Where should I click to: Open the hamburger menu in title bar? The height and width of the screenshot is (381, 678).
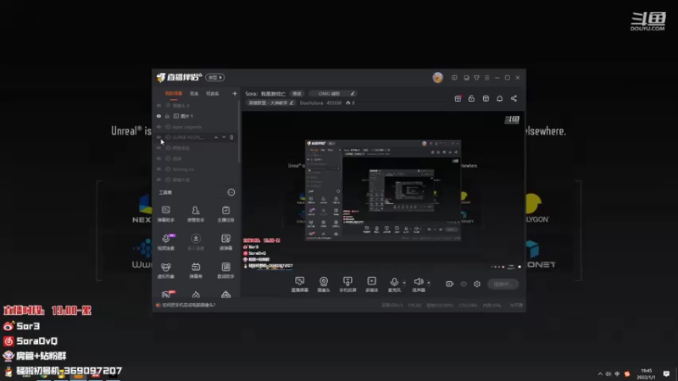[486, 78]
